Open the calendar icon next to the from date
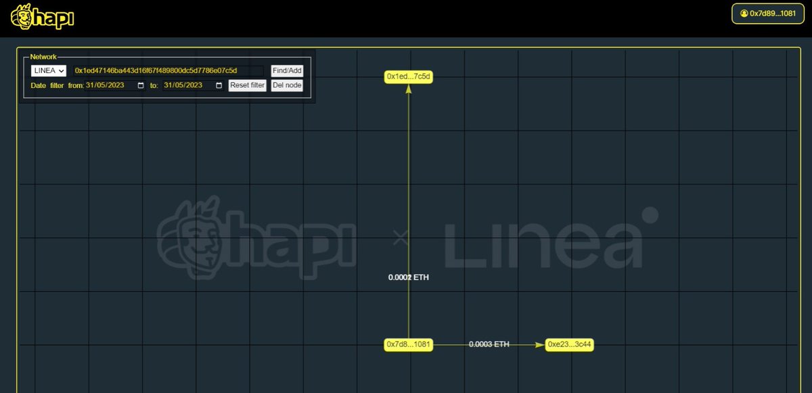 pos(140,85)
